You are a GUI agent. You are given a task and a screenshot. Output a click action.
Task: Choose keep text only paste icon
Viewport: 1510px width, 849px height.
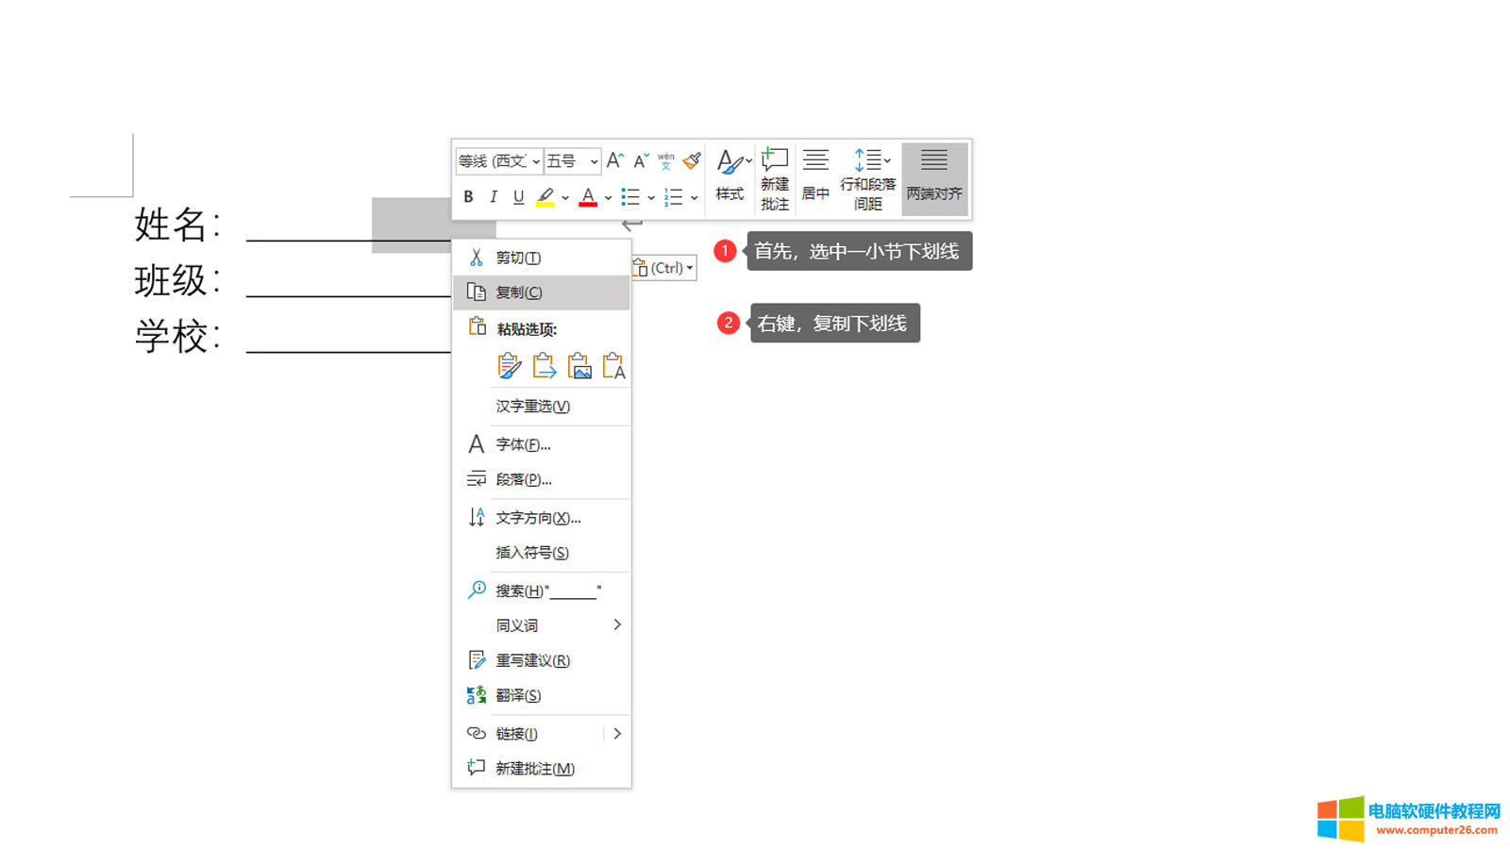tap(614, 366)
